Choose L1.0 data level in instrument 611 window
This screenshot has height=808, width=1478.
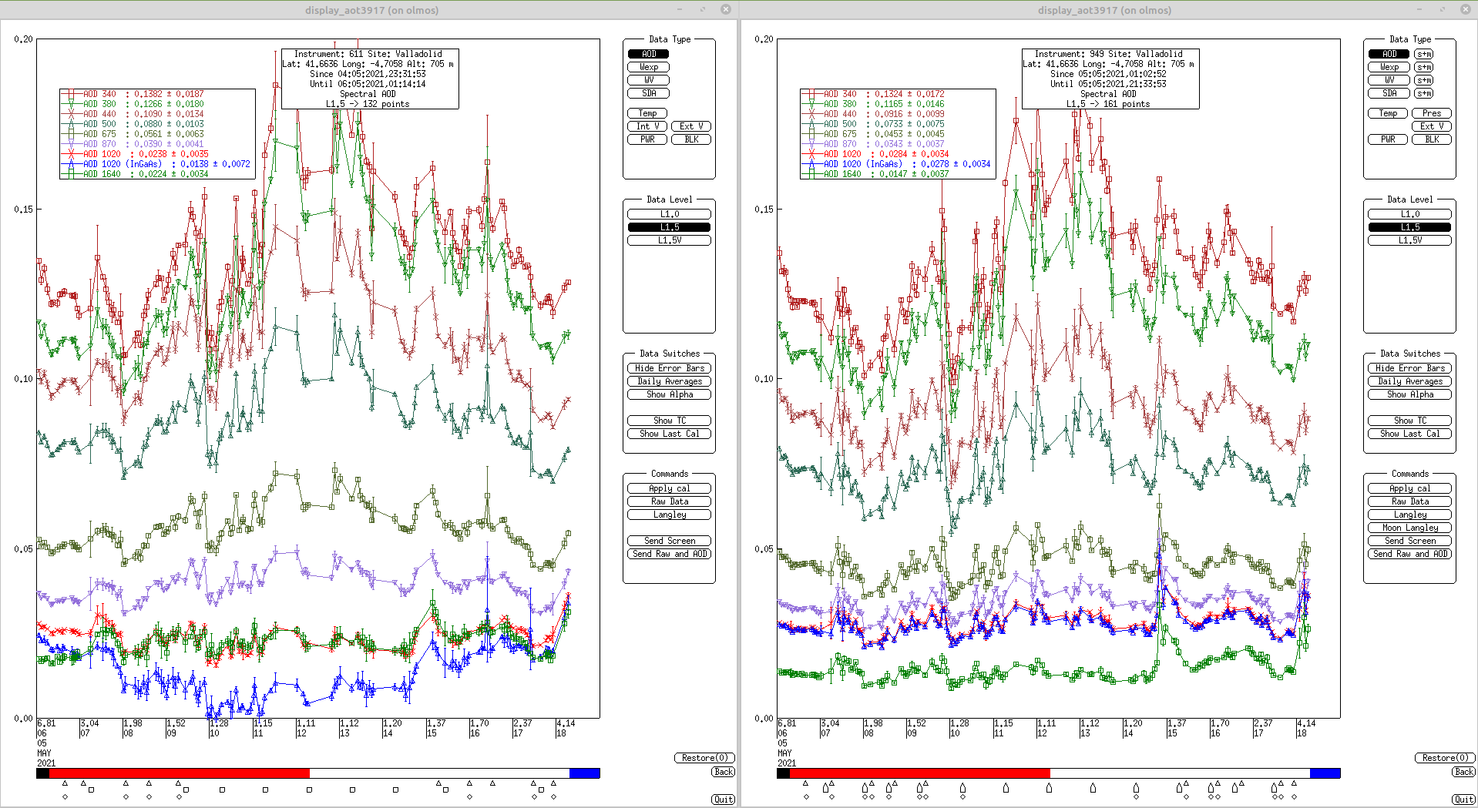[x=670, y=214]
